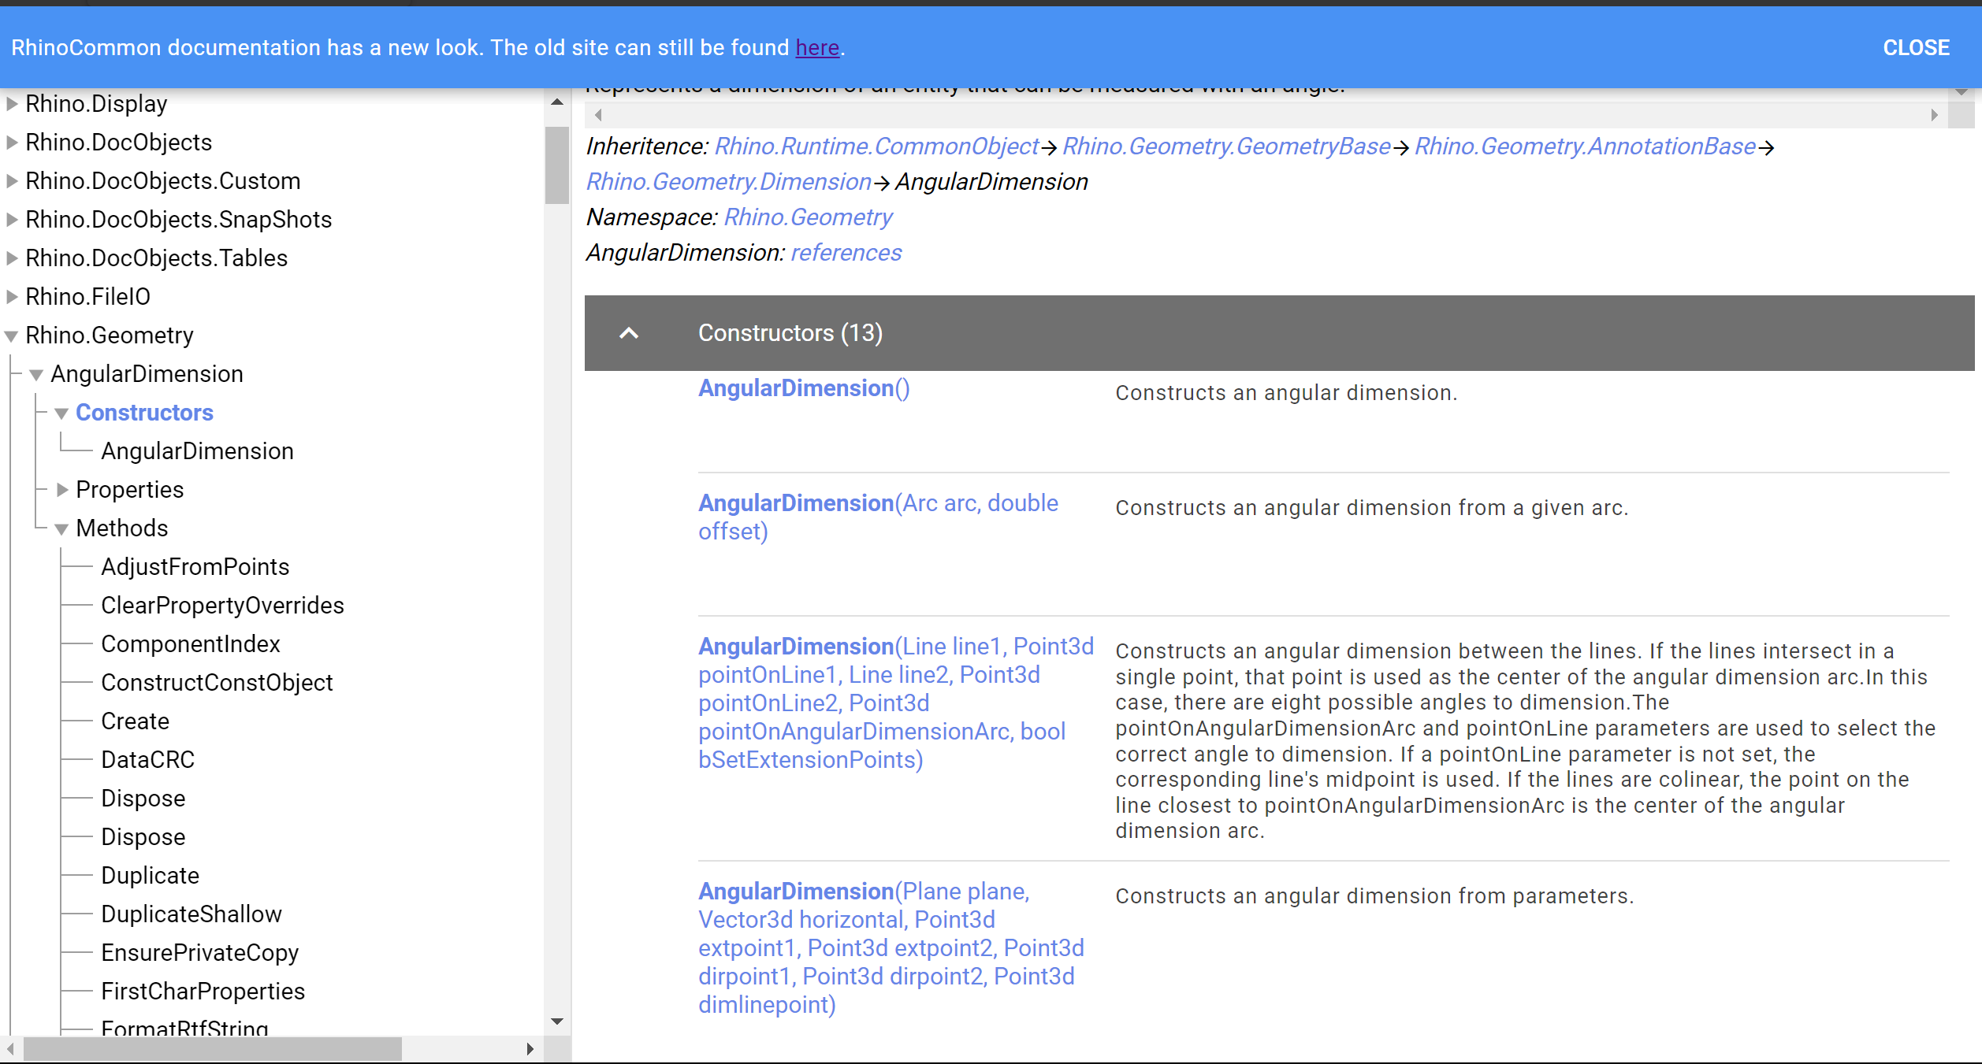The width and height of the screenshot is (1982, 1064).
Task: Click description box scroll-right arrow
Action: (x=1934, y=115)
